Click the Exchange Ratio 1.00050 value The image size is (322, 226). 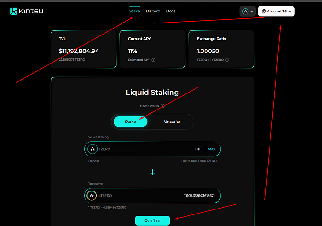click(x=208, y=51)
